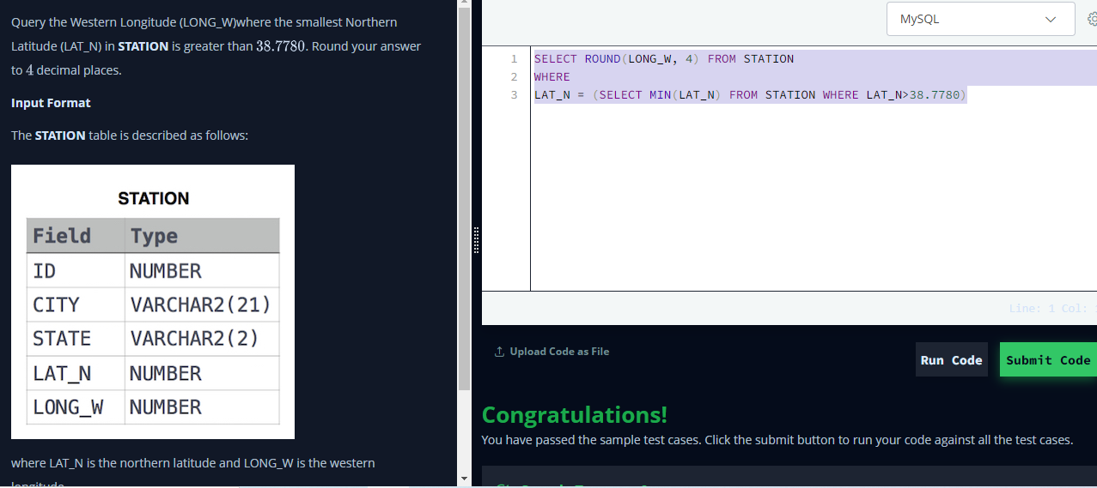Click line number 2 in editor gutter
This screenshot has height=488, width=1097.
[514, 77]
